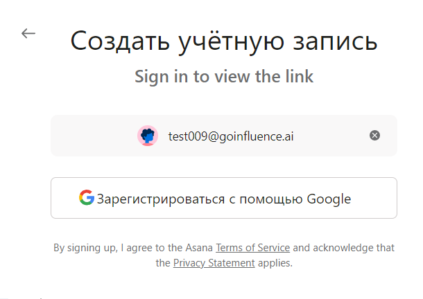
Task: Click the test009@goinfluence.ai email address text
Action: click(x=230, y=136)
